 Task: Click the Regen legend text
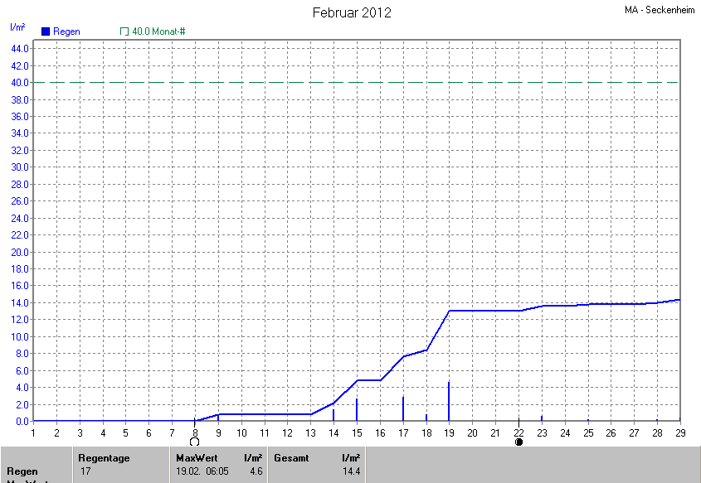click(66, 31)
